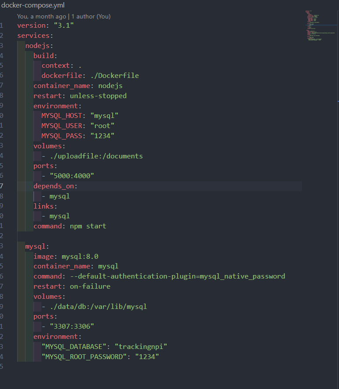Click the version key on line 1

(x=31, y=26)
